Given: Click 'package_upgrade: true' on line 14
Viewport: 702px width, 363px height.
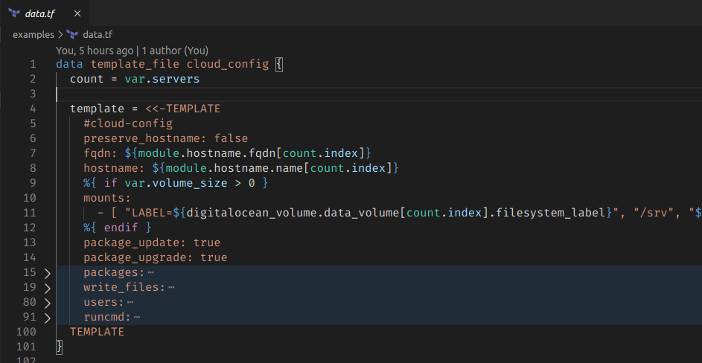Looking at the screenshot, I should (x=156, y=257).
